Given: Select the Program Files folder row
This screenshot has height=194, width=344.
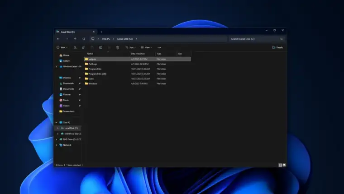Looking at the screenshot, I should tap(137, 69).
